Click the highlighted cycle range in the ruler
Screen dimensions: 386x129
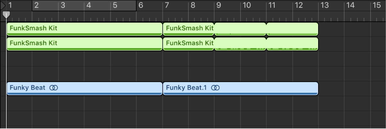(x=84, y=5)
